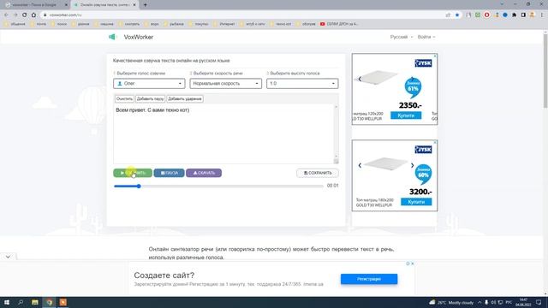Viewport: 548px width, 308px height.
Task: Close the bottom banner ad with X
Action: click(x=413, y=264)
